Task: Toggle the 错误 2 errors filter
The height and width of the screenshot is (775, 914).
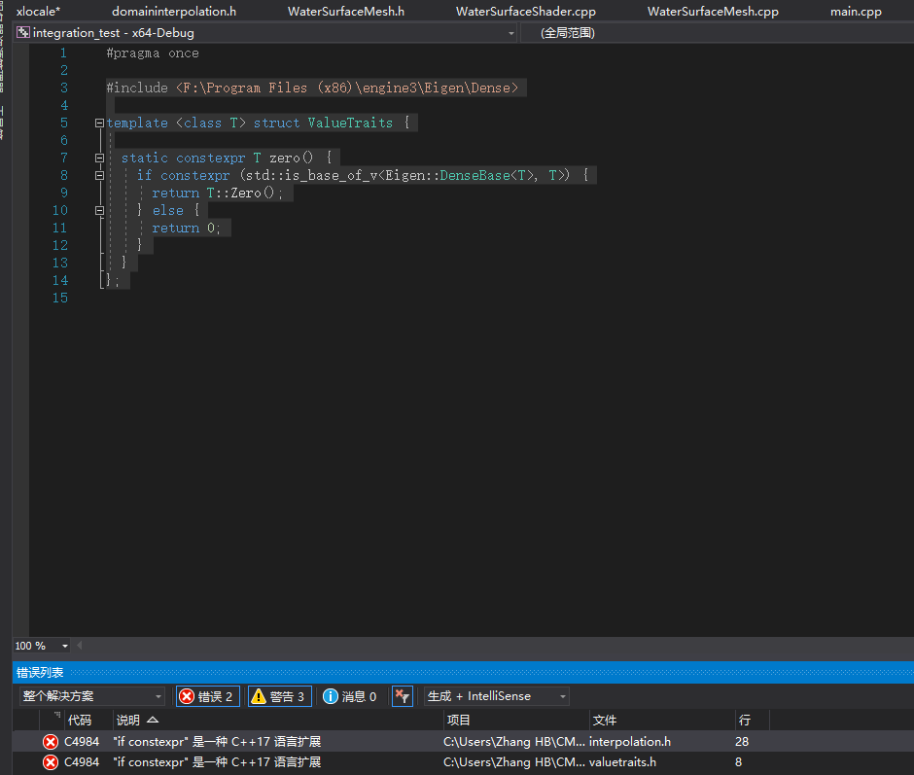Action: tap(207, 696)
